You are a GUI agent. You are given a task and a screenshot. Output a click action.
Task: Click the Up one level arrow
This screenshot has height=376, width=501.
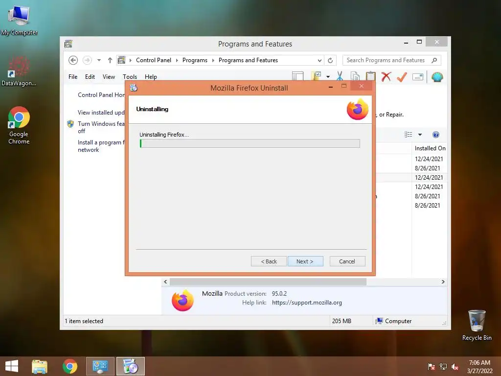110,60
